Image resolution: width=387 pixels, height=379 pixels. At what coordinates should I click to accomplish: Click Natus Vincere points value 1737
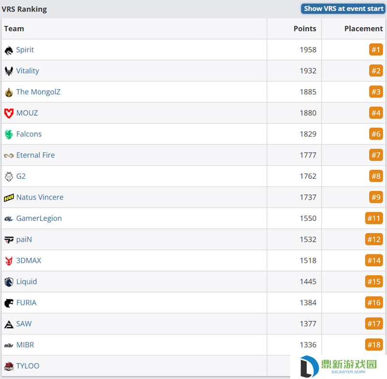(308, 197)
